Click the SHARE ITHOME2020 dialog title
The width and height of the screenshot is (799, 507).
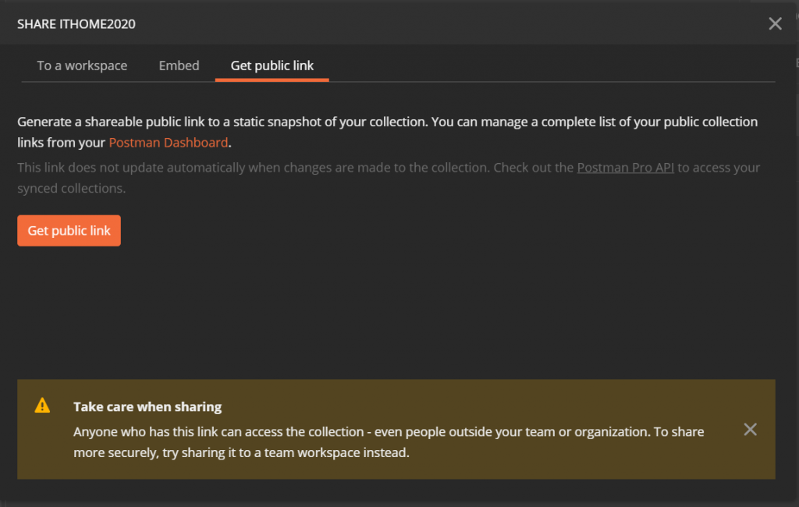[76, 24]
